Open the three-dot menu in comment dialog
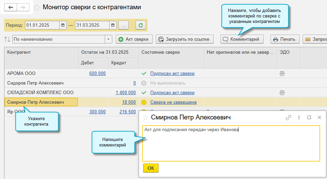This screenshot has width=327, height=179. pos(299,117)
